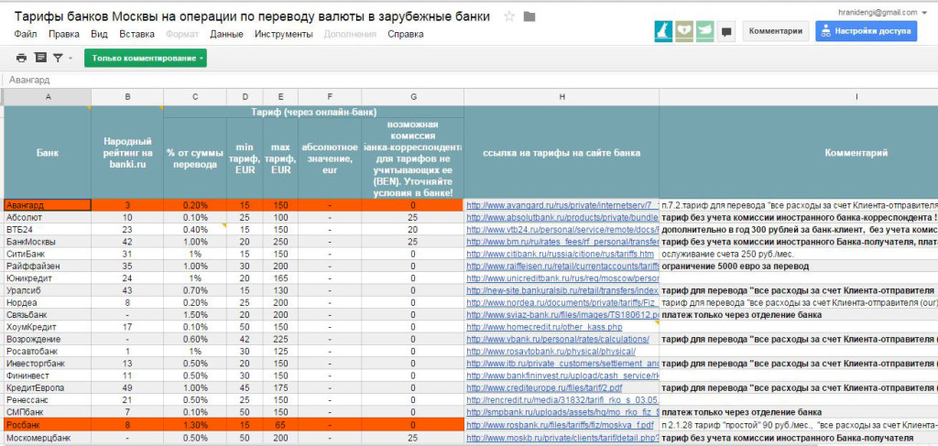Screen dimensions: 938x446
Task: Open the Данные menu
Action: click(225, 34)
